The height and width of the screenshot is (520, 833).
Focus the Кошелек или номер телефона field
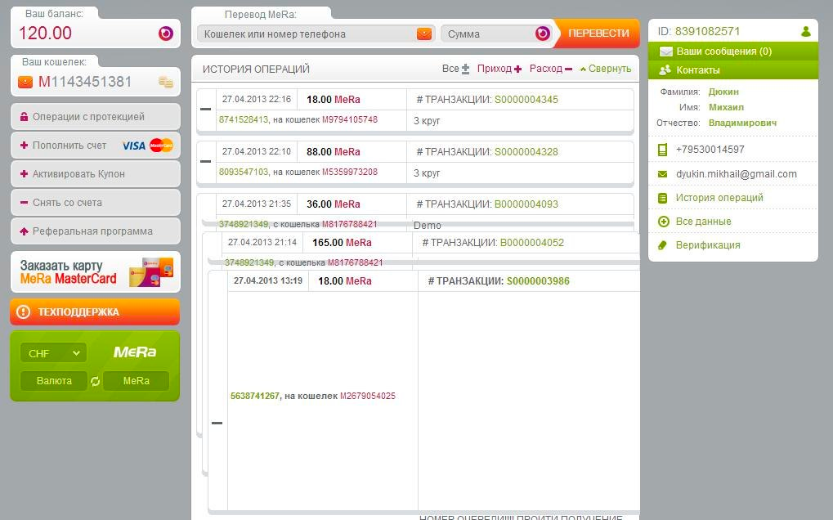316,34
